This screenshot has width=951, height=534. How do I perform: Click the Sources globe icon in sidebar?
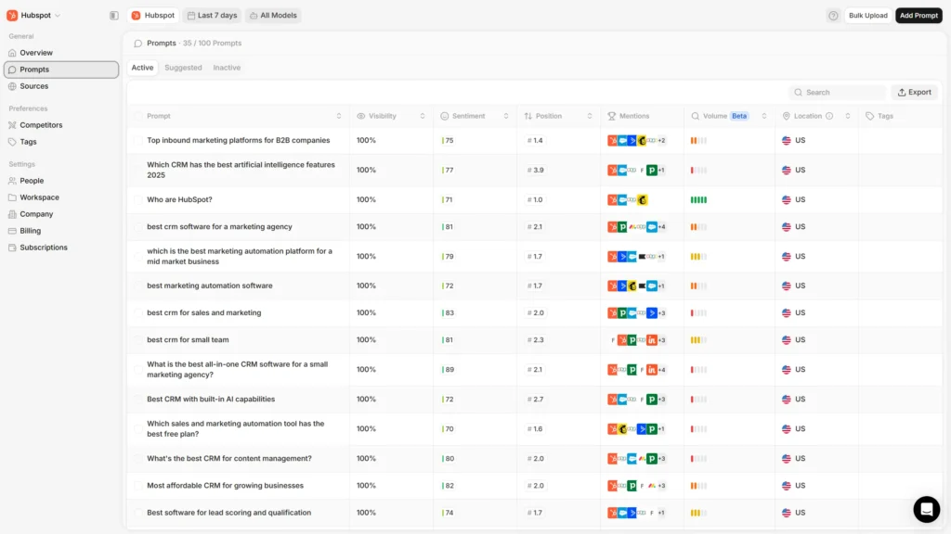12,86
